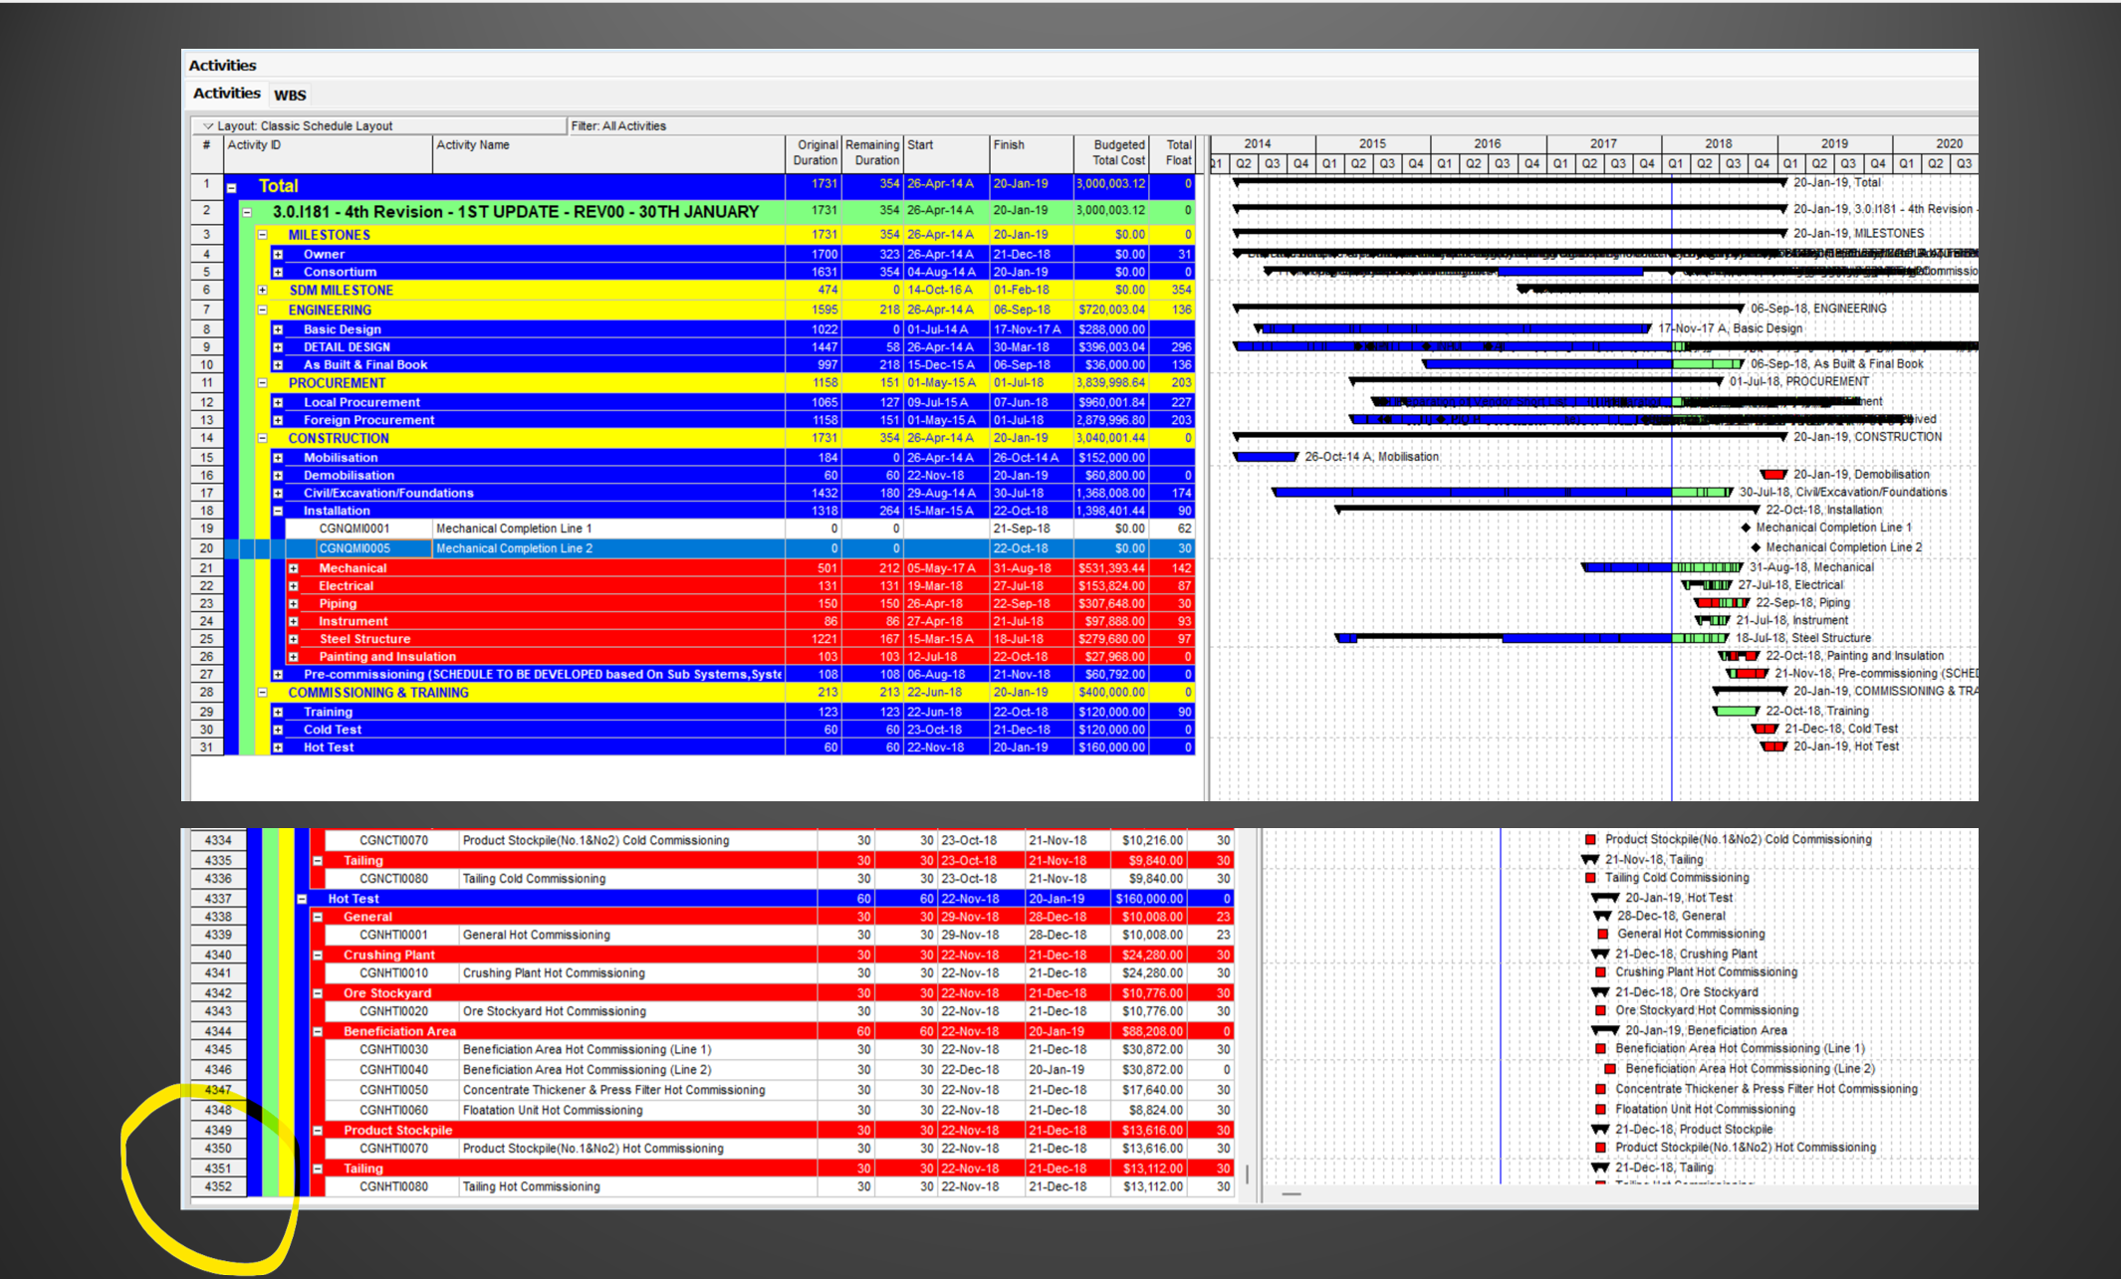Image resolution: width=2121 pixels, height=1279 pixels.
Task: Expand the Local Procurement group
Action: tap(278, 403)
